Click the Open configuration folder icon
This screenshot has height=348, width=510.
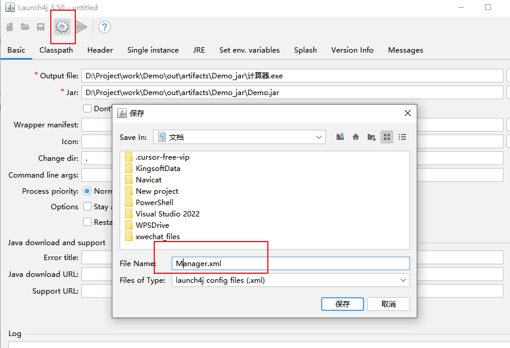click(x=25, y=27)
